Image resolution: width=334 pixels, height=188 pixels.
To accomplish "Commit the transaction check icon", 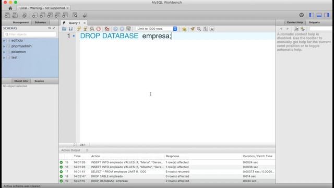I will (x=115, y=29).
